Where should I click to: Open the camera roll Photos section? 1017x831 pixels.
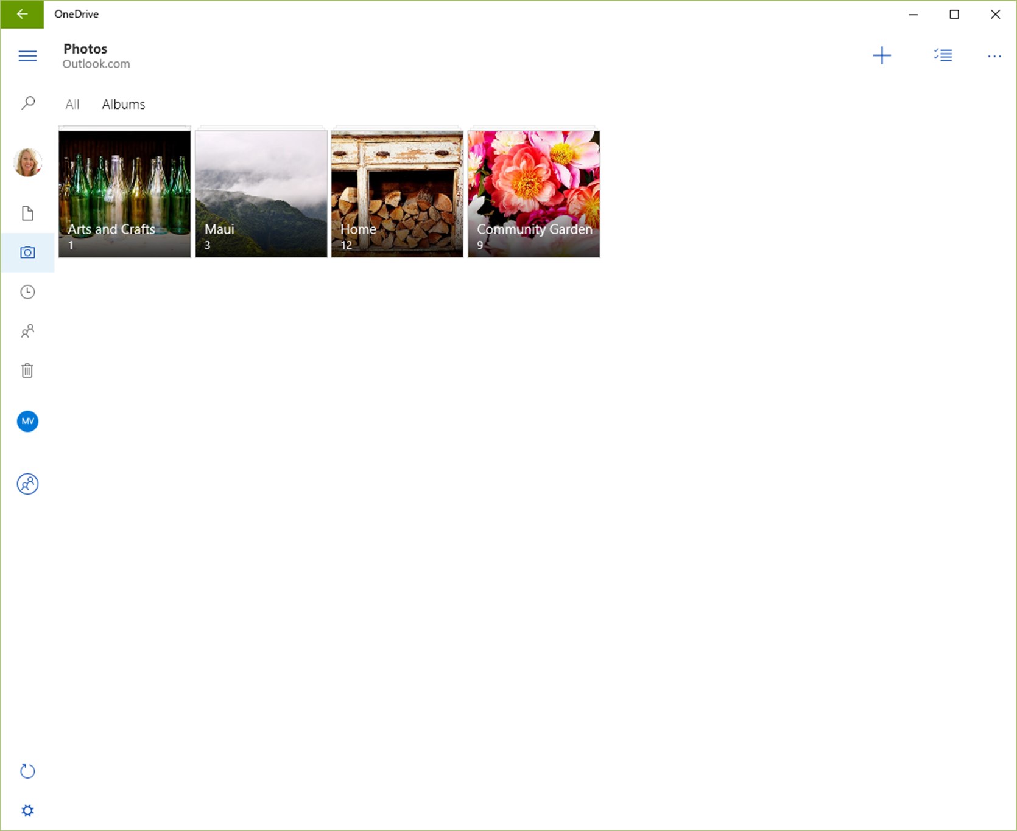tap(27, 252)
